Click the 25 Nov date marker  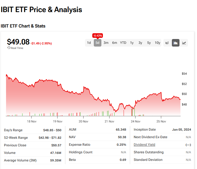tap(161, 122)
